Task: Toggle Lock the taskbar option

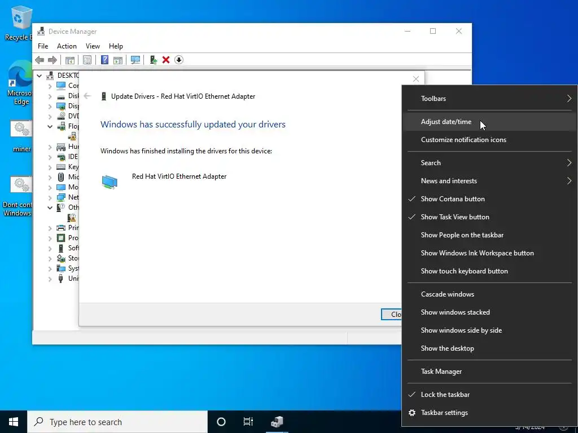Action: pyautogui.click(x=491, y=394)
